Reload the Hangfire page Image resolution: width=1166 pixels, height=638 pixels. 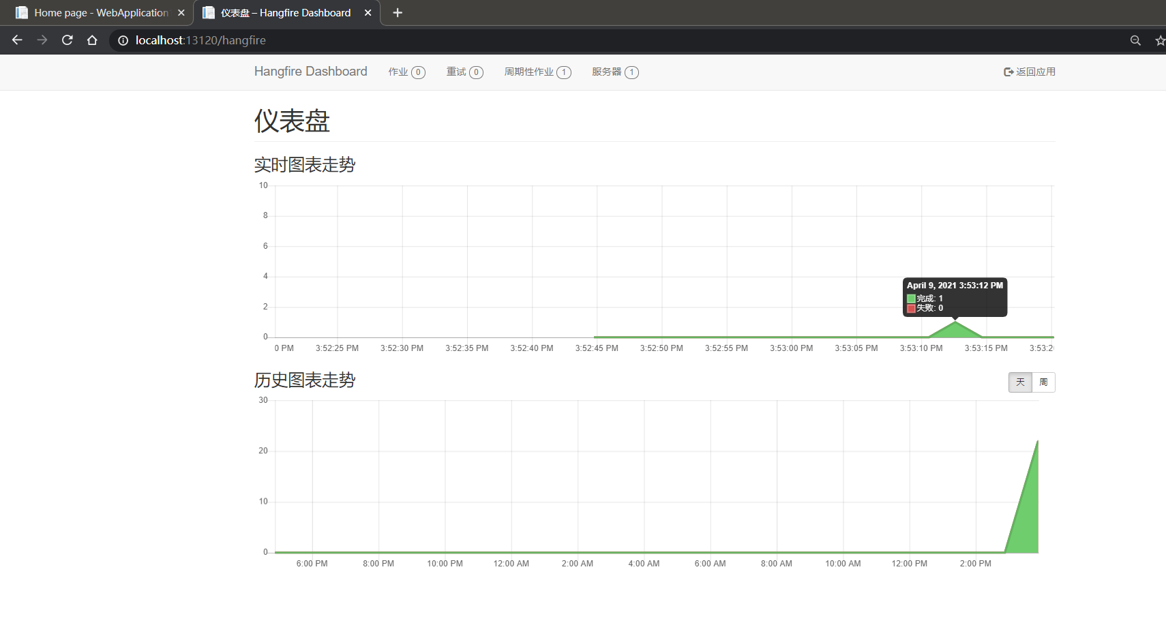click(x=68, y=40)
